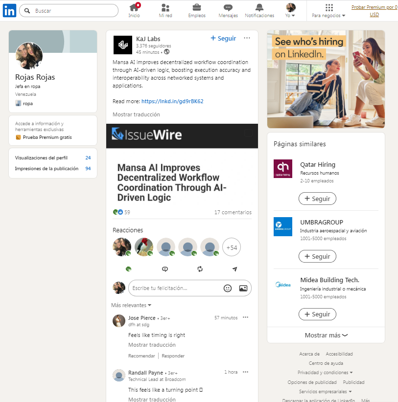
Task: Click Probar Premium por 0 USD link
Action: point(374,11)
